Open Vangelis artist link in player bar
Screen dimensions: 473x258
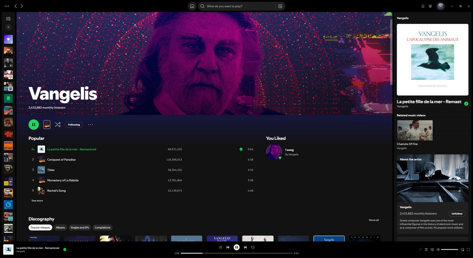[x=20, y=251]
